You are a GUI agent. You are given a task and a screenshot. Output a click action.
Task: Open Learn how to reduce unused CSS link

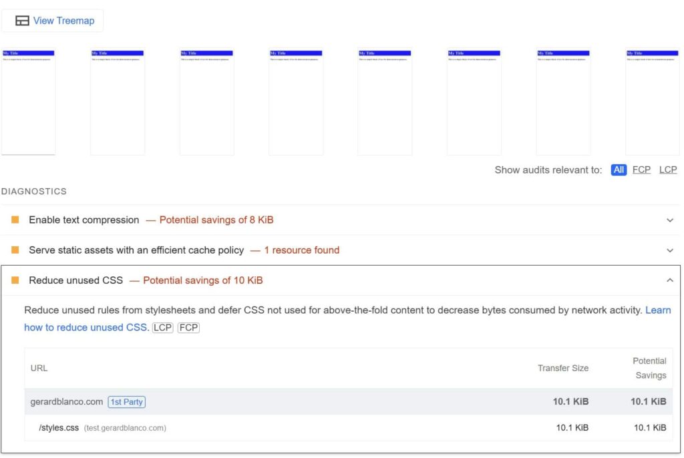pos(85,327)
